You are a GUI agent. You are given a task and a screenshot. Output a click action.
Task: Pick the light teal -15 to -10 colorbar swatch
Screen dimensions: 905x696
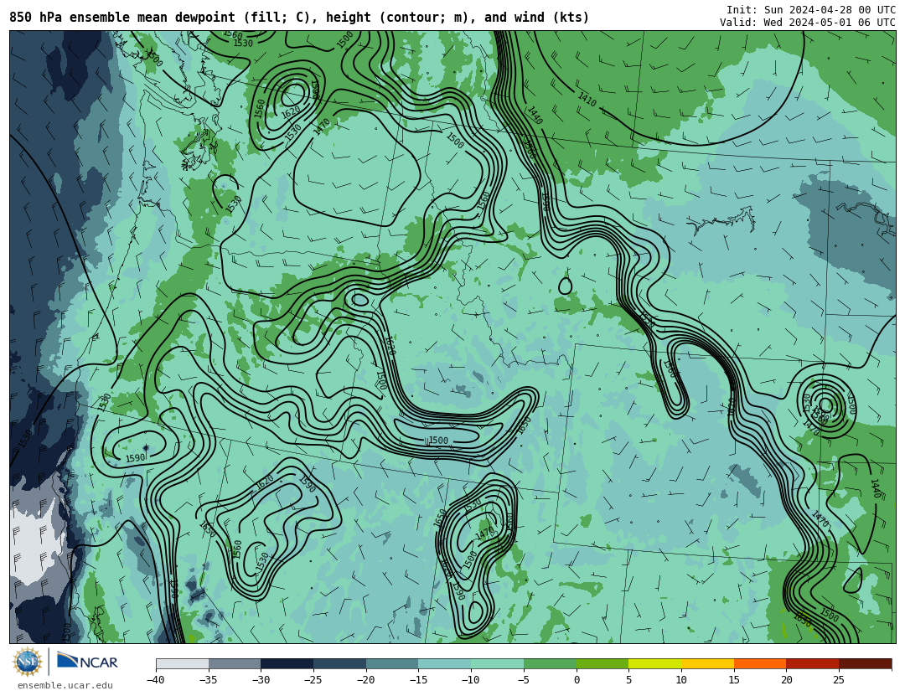point(445,663)
